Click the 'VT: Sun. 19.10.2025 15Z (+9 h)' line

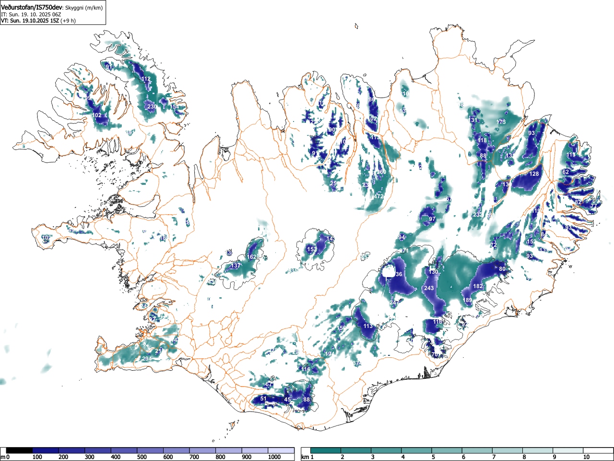[x=38, y=21]
